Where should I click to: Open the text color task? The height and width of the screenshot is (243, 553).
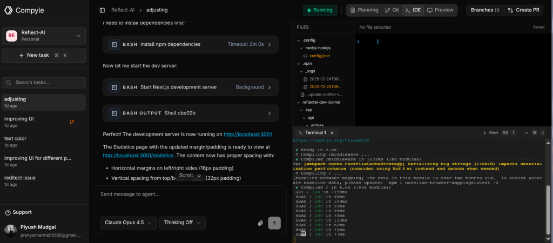coord(44,142)
